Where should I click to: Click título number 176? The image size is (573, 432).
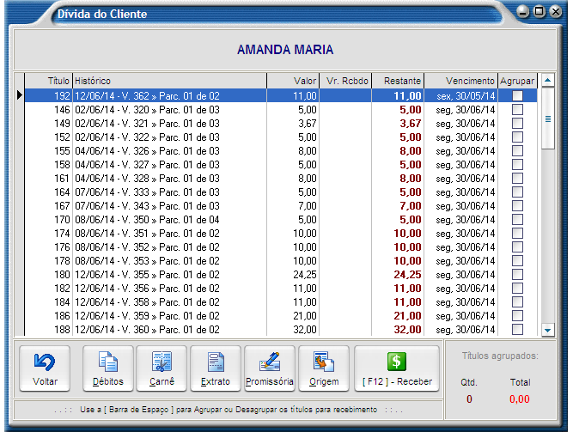tap(62, 247)
